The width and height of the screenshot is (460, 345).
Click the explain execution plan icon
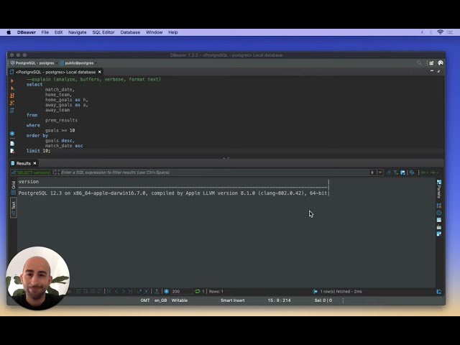pyautogui.click(x=12, y=103)
